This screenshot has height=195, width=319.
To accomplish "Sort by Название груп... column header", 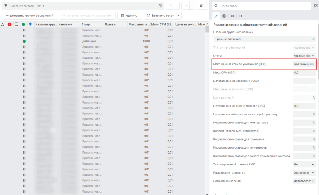I will click(46, 24).
